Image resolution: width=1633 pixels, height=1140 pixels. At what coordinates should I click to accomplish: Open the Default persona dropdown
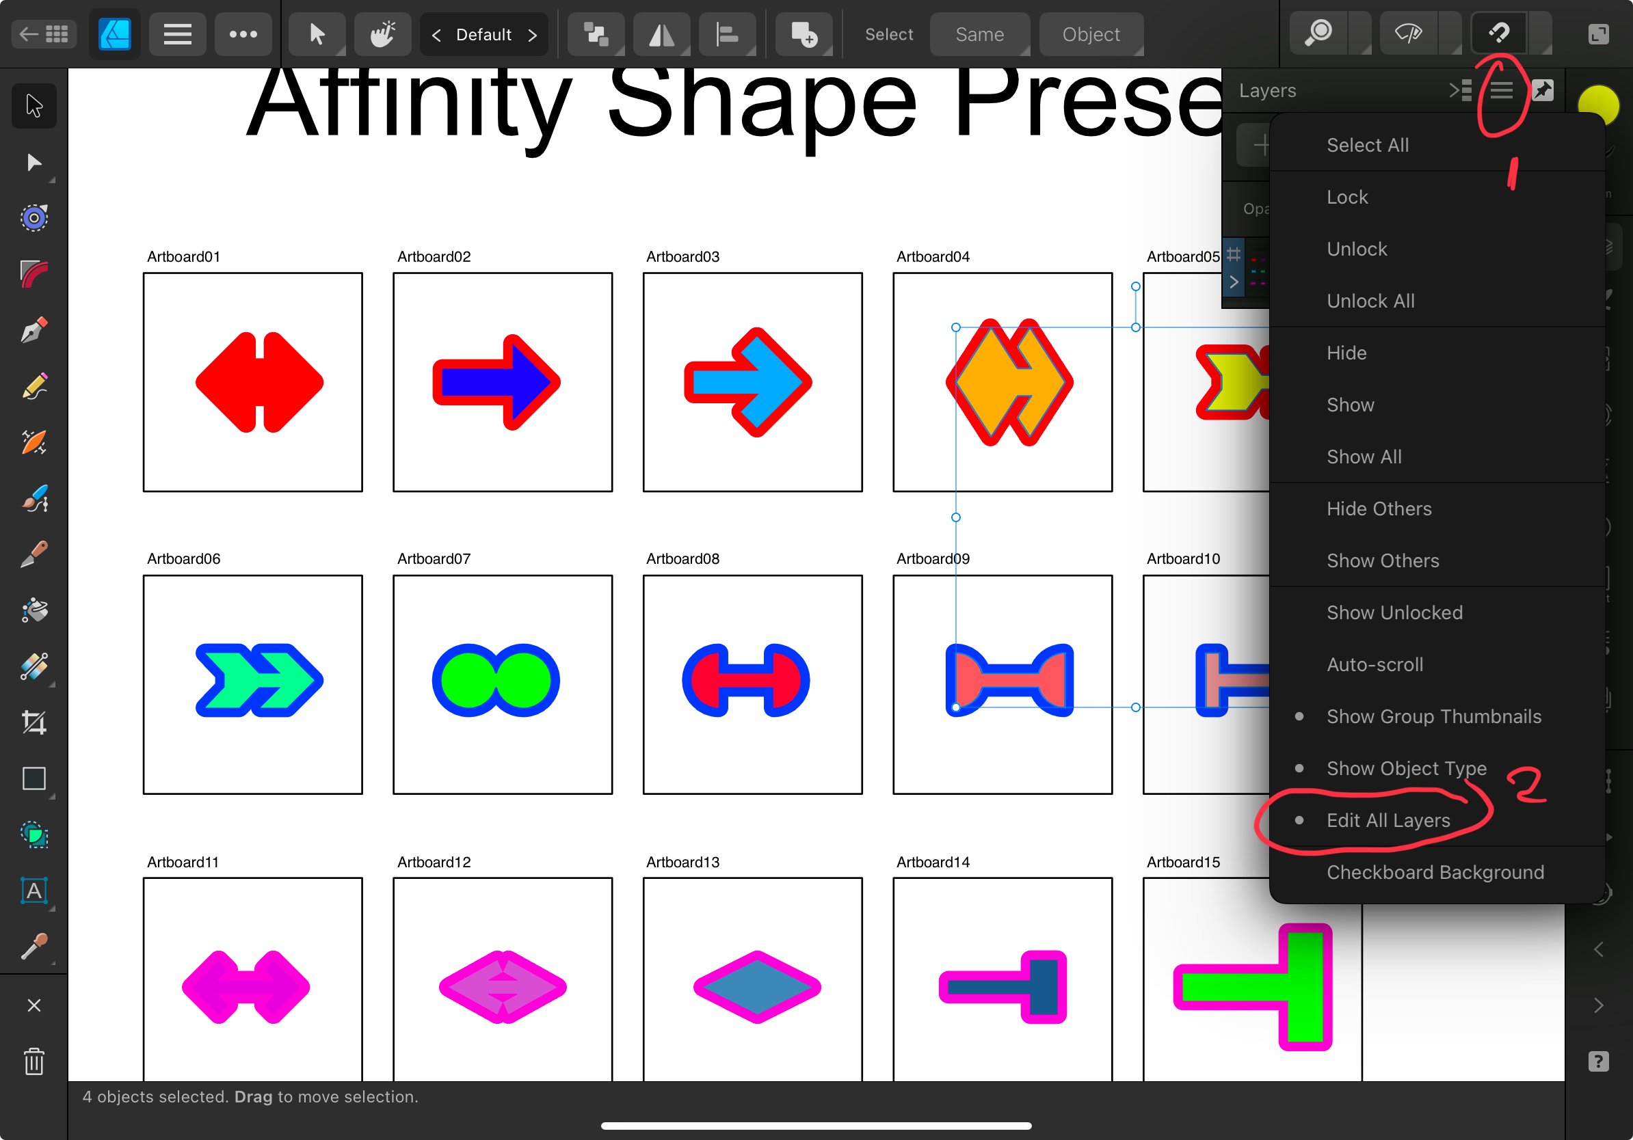click(484, 33)
